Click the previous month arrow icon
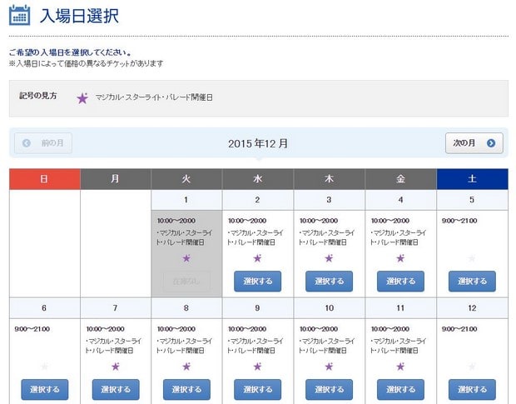 pos(27,143)
